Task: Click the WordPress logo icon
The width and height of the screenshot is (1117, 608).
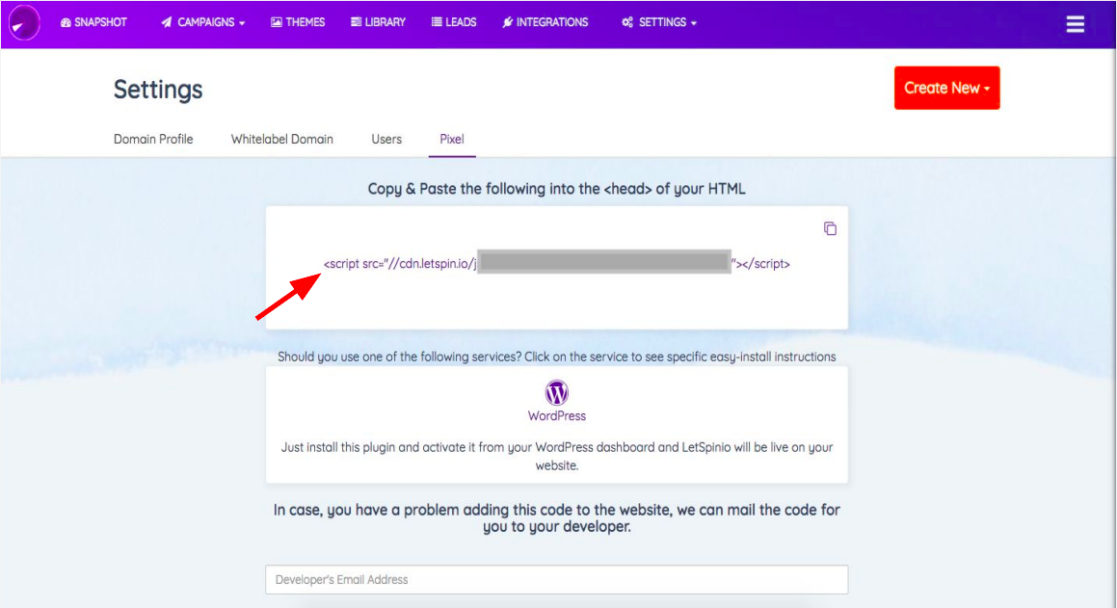Action: tap(556, 392)
